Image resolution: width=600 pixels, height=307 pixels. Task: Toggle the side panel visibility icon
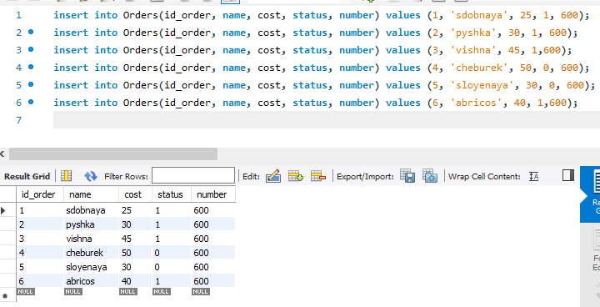point(568,175)
